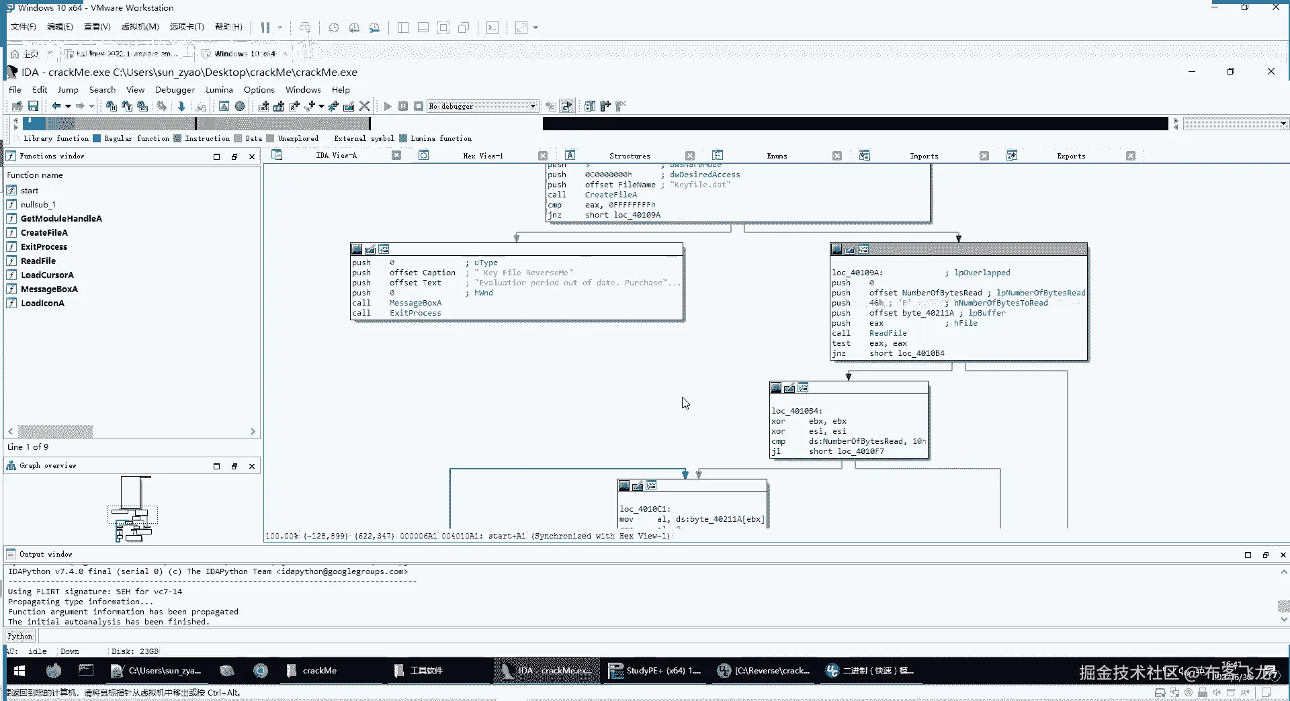
Task: Expand the jump back history dropdown arrow
Action: coord(68,106)
